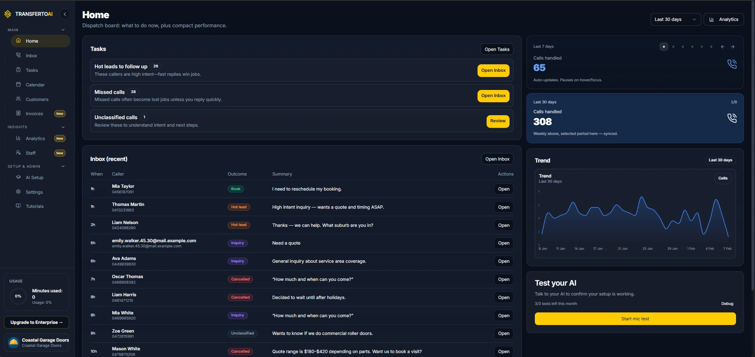Screen dimensions: 755x357
Task: Click next arrow in Last 7 days carousel
Action: pyautogui.click(x=732, y=47)
